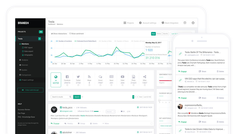
Task: Click Video walk through button
Action: 30,90
